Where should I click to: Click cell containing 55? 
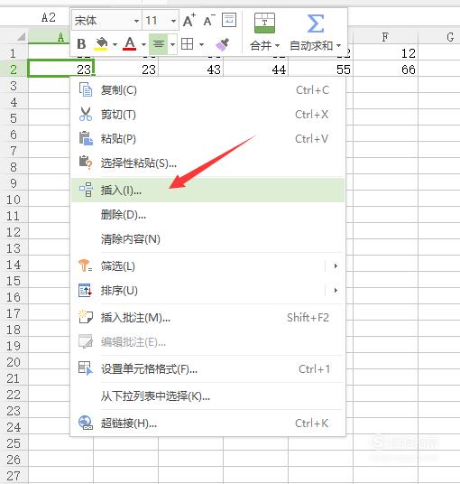click(x=320, y=70)
